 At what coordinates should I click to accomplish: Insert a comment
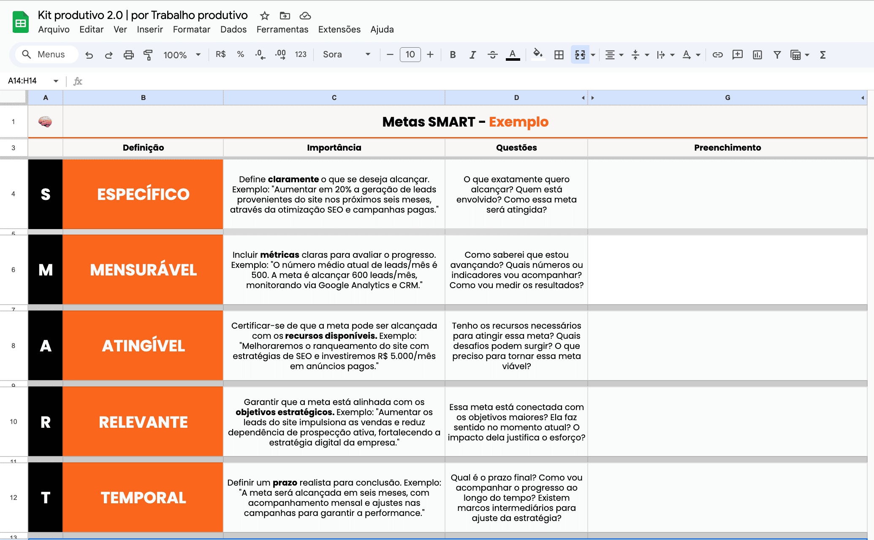(x=737, y=55)
